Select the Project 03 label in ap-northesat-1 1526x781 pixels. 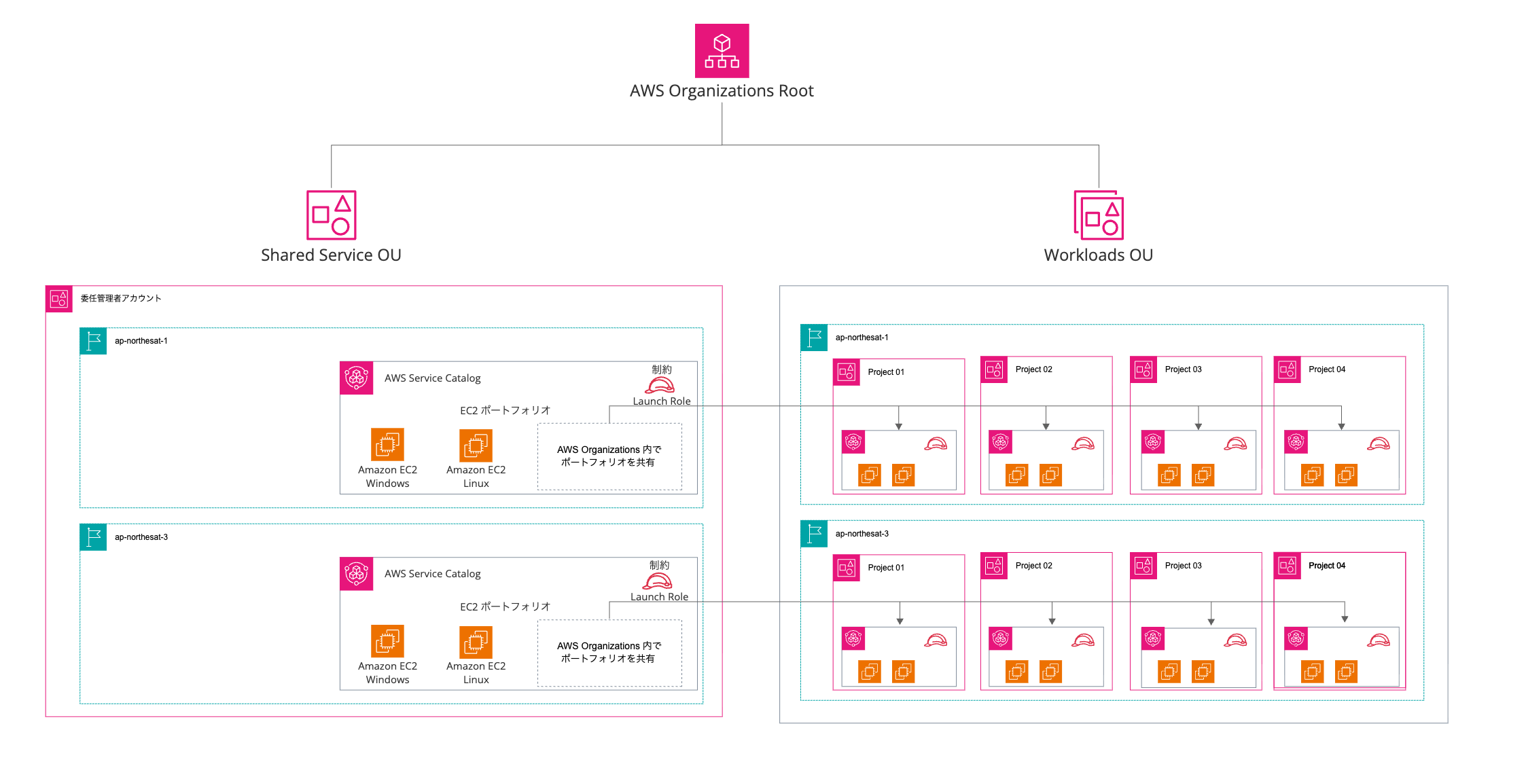[x=1182, y=369]
